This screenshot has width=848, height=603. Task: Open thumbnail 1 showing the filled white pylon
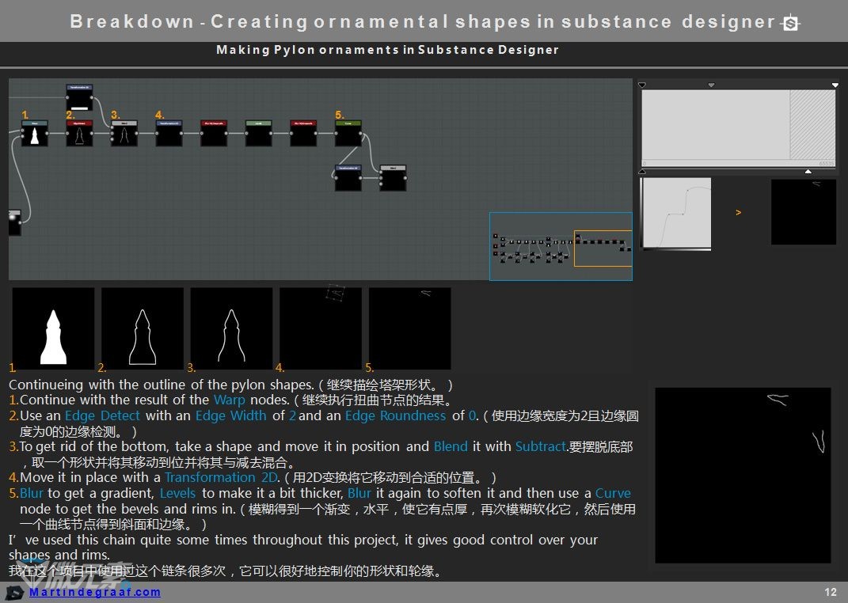[53, 328]
